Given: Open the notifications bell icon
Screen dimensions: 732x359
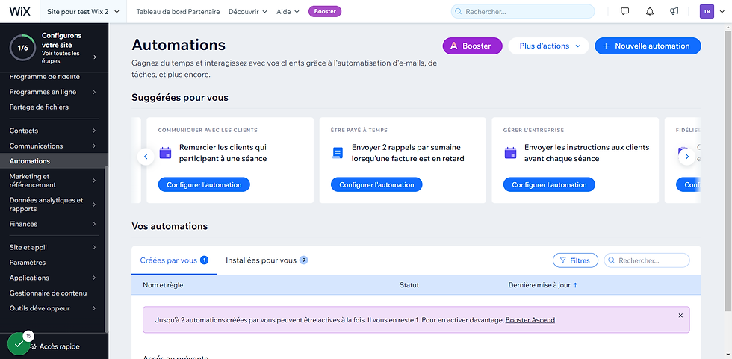Looking at the screenshot, I should coord(649,12).
